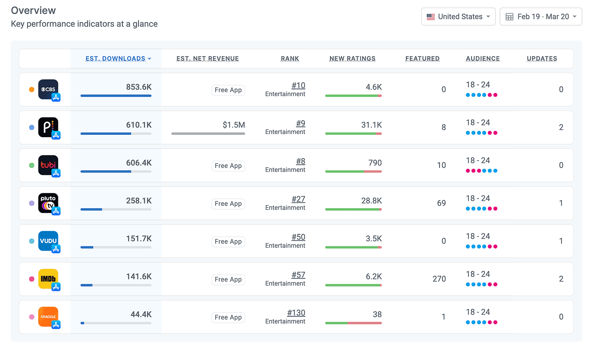Click the US flag icon
591x354 pixels.
431,17
